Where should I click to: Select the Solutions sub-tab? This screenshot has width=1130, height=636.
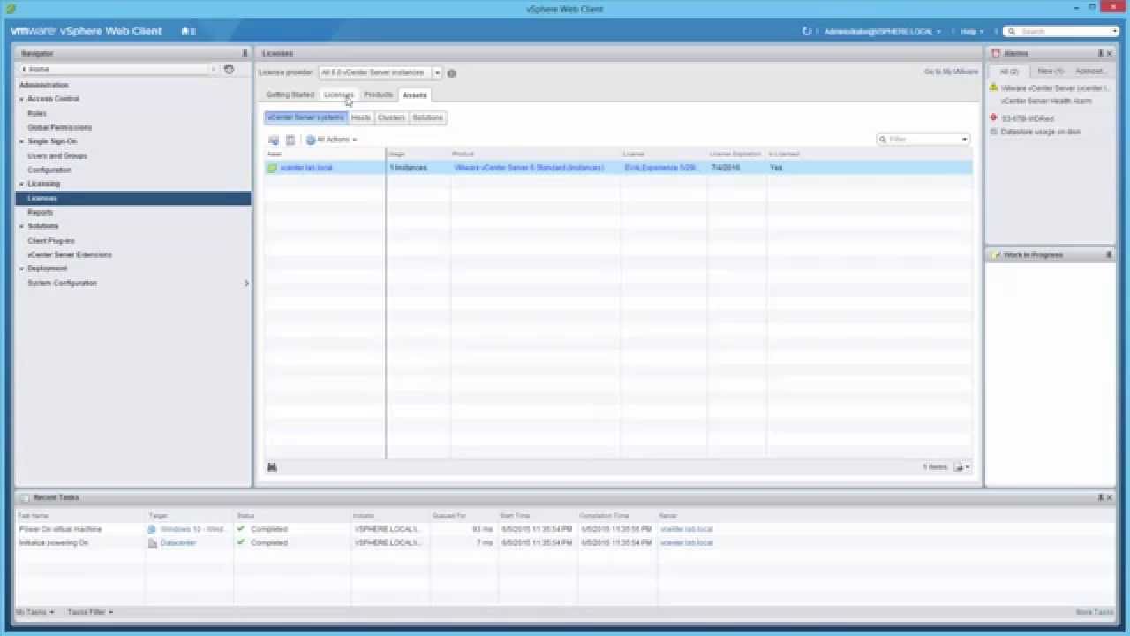[427, 117]
